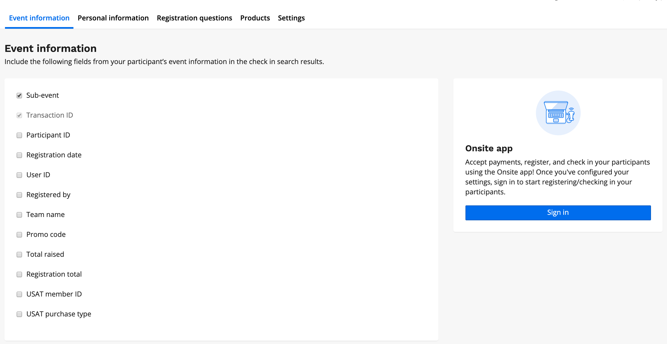Enable the USAT member ID checkbox

pyautogui.click(x=19, y=294)
